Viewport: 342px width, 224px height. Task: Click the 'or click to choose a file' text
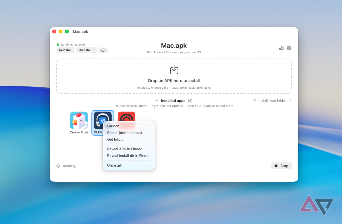pyautogui.click(x=153, y=88)
